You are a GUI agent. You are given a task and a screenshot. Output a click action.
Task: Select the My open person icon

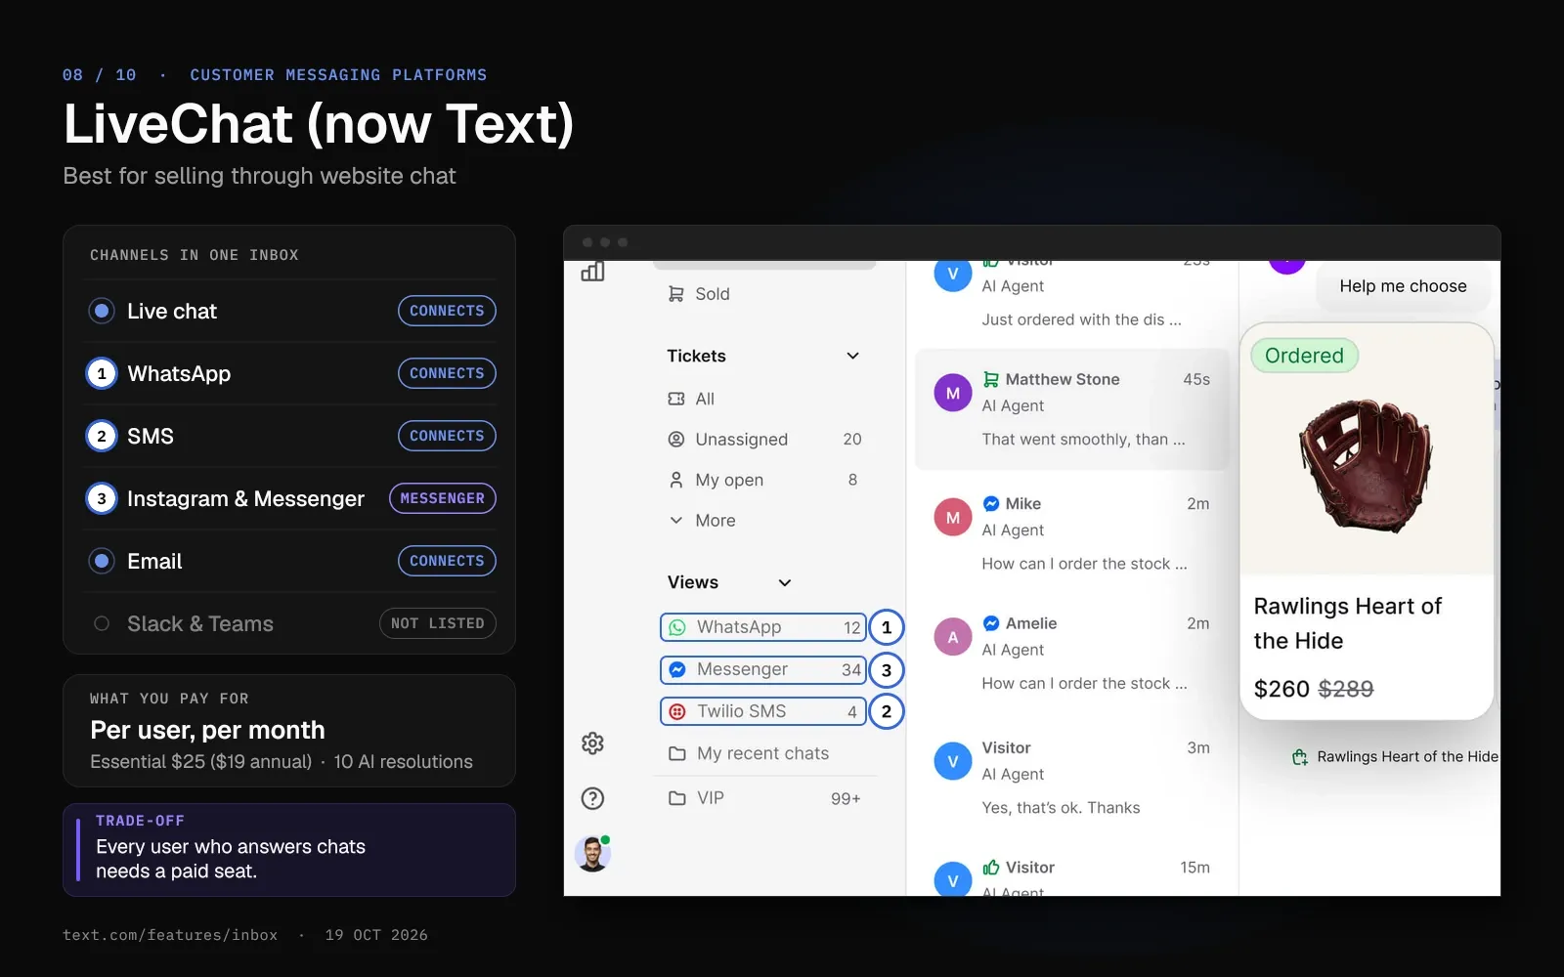pyautogui.click(x=675, y=480)
